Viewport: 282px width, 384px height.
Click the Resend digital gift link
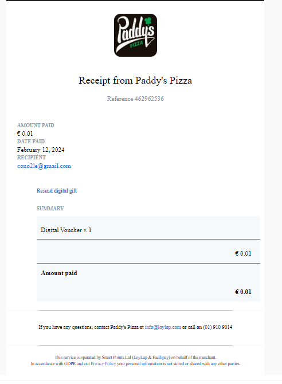pyautogui.click(x=57, y=191)
